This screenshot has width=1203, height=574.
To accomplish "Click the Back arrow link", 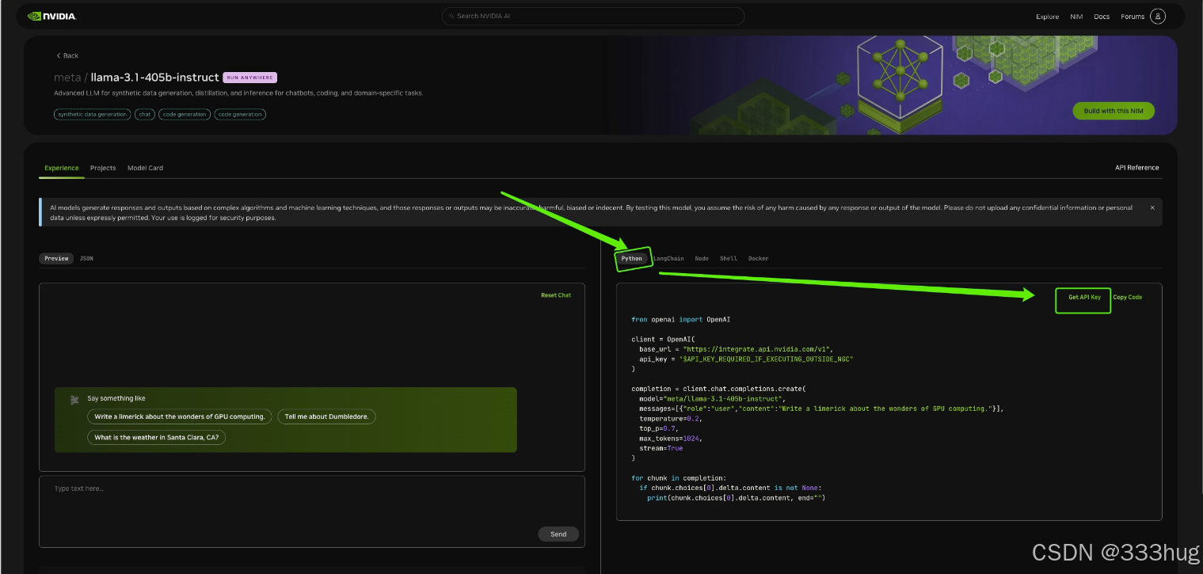I will [x=67, y=55].
